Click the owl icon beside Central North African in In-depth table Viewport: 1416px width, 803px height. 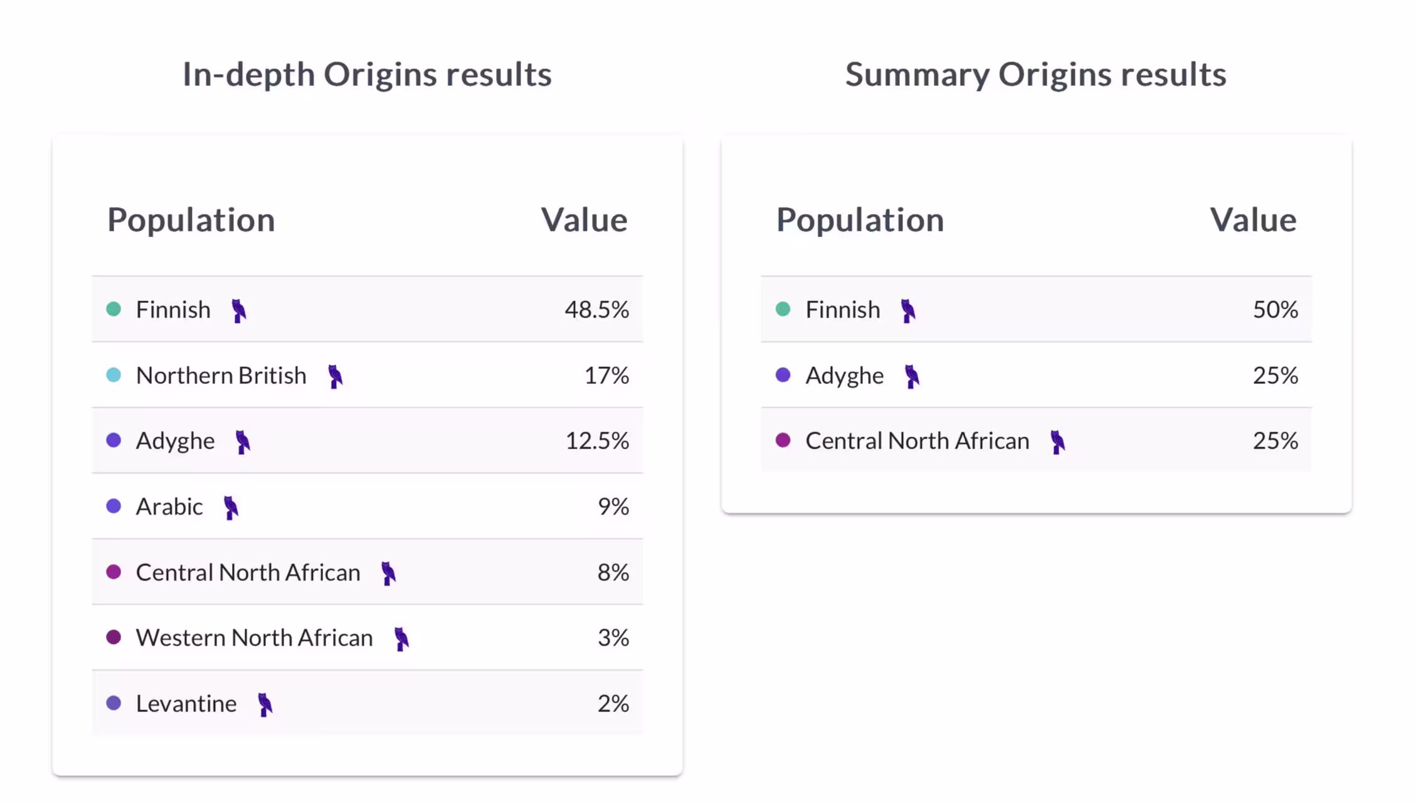389,573
